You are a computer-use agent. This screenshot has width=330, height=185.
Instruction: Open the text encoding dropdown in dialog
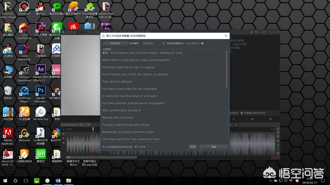point(154,43)
